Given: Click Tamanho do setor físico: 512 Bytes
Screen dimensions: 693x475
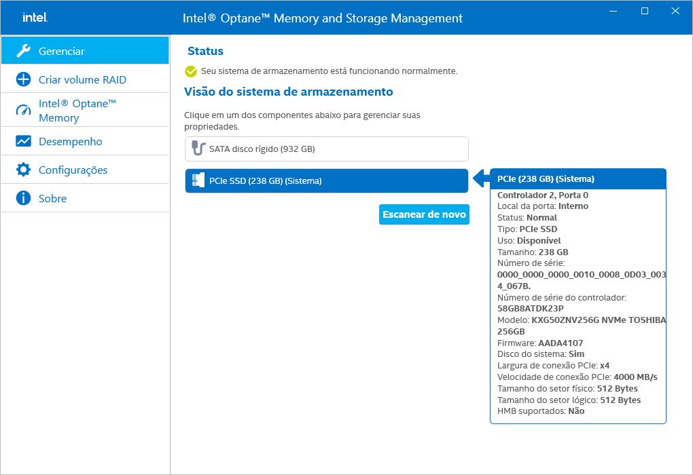Looking at the screenshot, I should coord(567,388).
